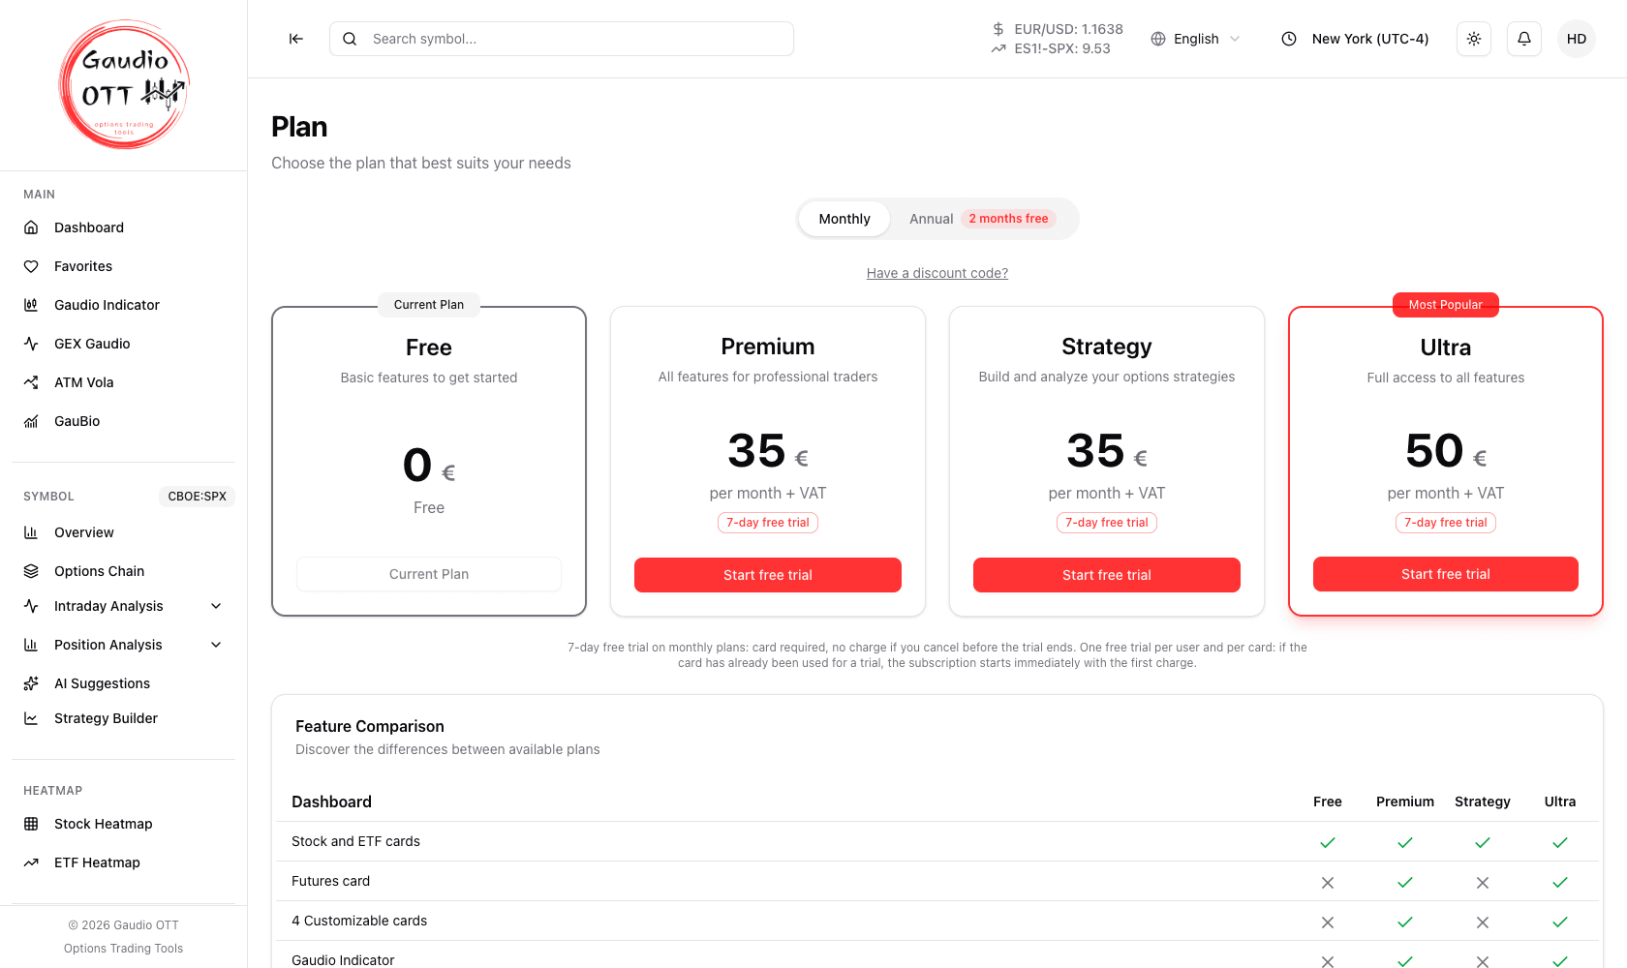The height and width of the screenshot is (968, 1627).
Task: Click the Current Plan button on Free card
Action: coord(429,574)
